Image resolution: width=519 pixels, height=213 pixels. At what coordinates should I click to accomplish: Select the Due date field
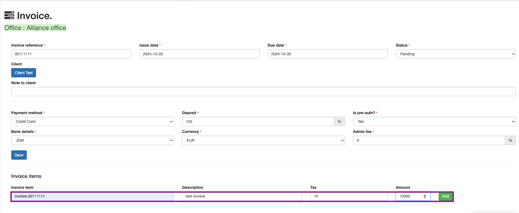coord(327,54)
